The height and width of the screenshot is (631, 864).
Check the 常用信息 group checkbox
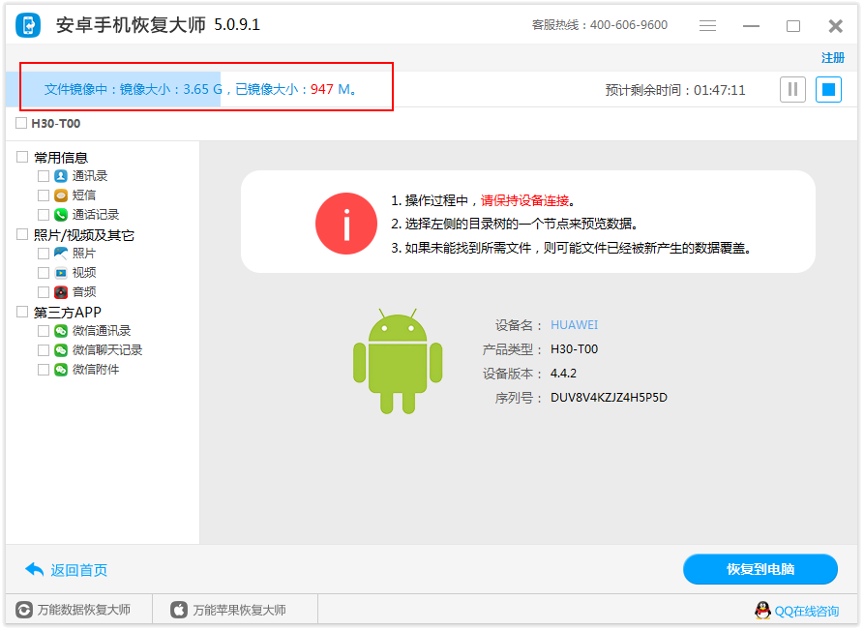pos(22,157)
